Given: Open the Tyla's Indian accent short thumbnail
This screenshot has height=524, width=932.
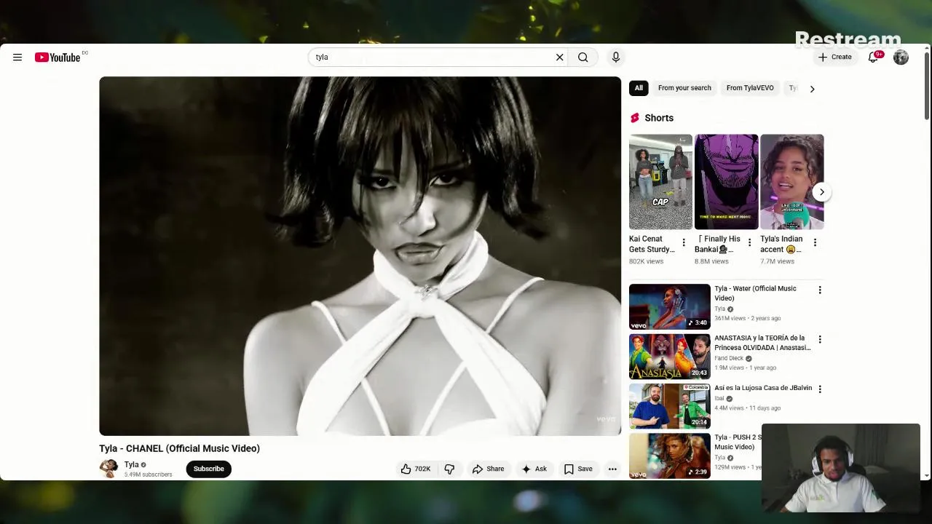Looking at the screenshot, I should 791,182.
